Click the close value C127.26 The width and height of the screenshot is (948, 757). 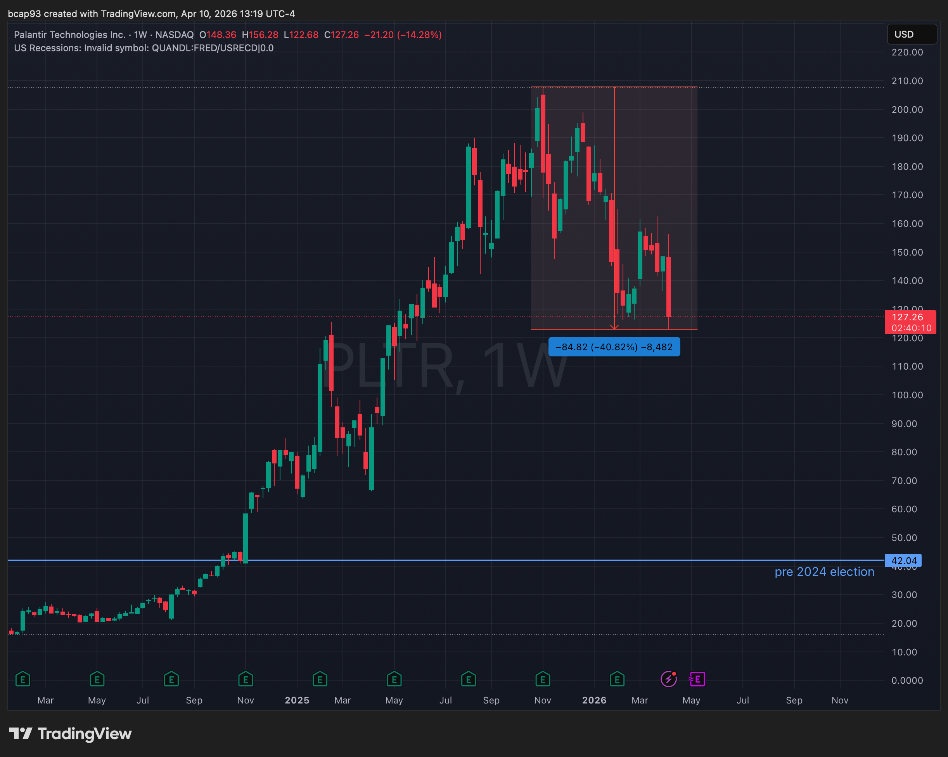coord(341,35)
